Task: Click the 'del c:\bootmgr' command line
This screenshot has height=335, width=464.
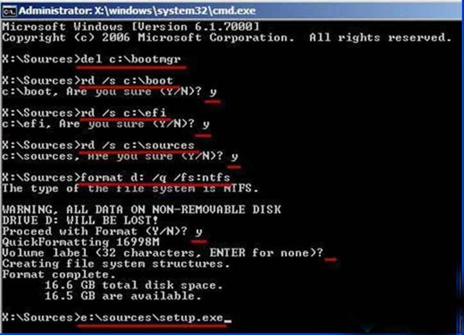Action: tap(131, 59)
